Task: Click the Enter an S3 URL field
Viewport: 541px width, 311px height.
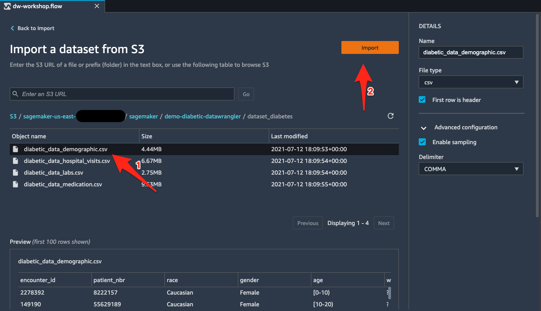Action: click(x=122, y=94)
